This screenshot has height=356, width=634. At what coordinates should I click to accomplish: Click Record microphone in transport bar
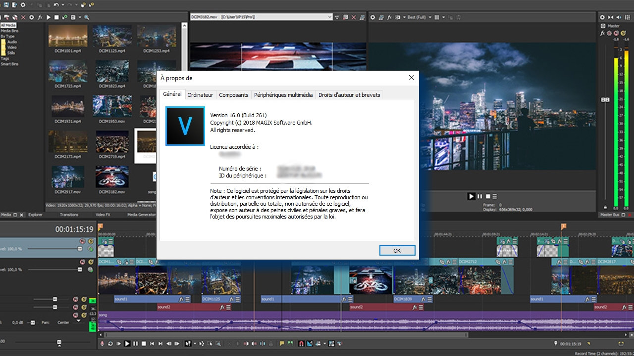pyautogui.click(x=102, y=344)
